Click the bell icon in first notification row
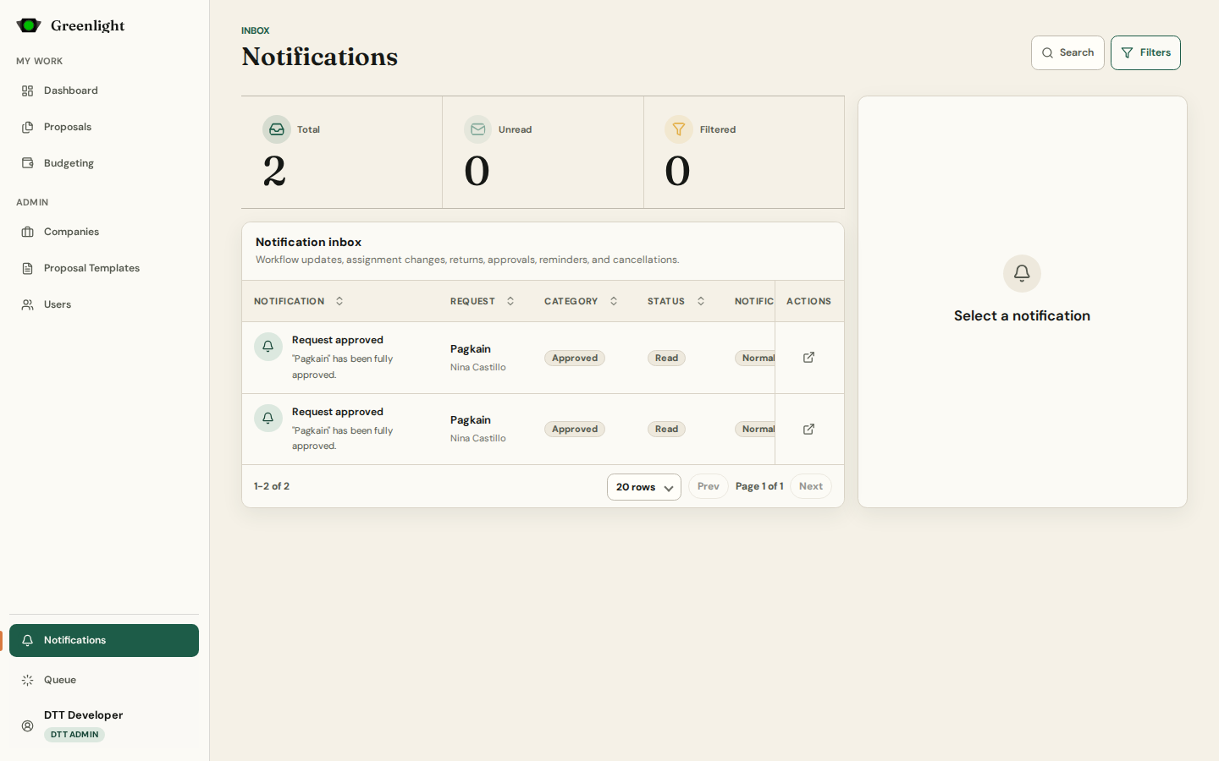 coord(268,347)
